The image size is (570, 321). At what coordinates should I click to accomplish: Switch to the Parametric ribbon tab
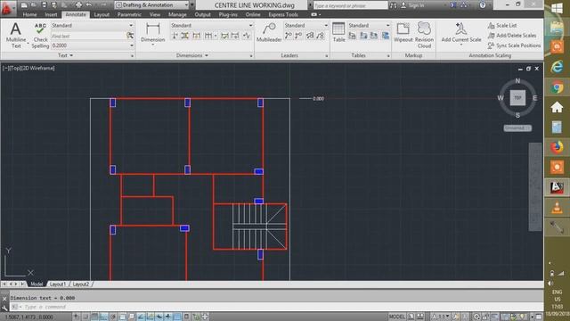(x=129, y=14)
